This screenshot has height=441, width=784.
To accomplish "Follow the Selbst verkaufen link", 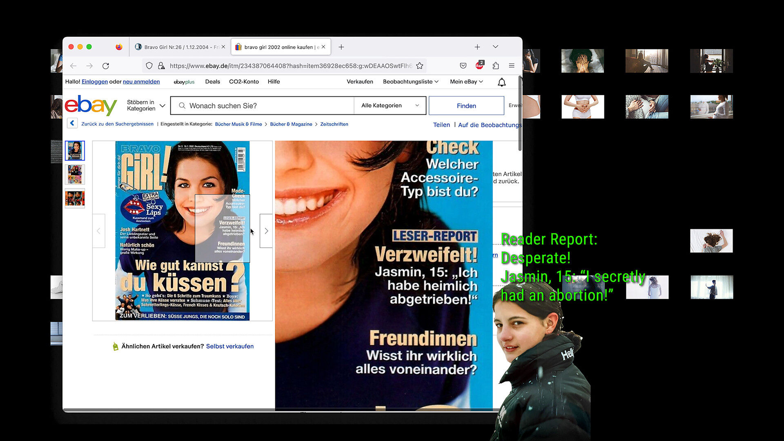I will click(229, 346).
